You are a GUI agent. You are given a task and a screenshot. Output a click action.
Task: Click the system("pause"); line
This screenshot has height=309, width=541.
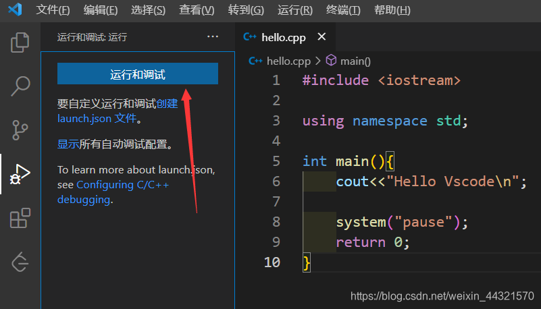(402, 222)
